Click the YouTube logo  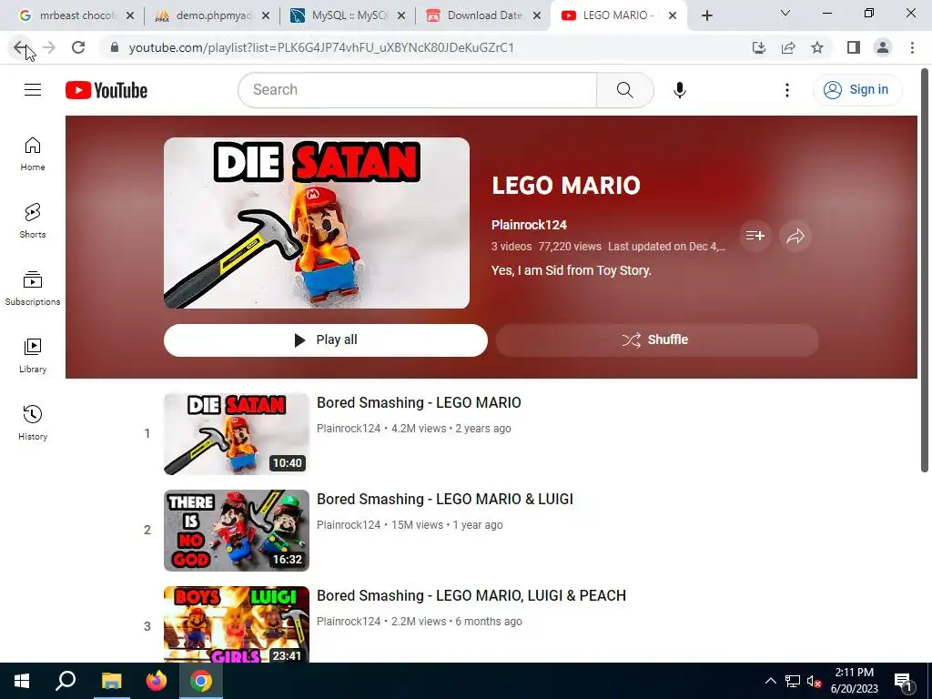[106, 90]
